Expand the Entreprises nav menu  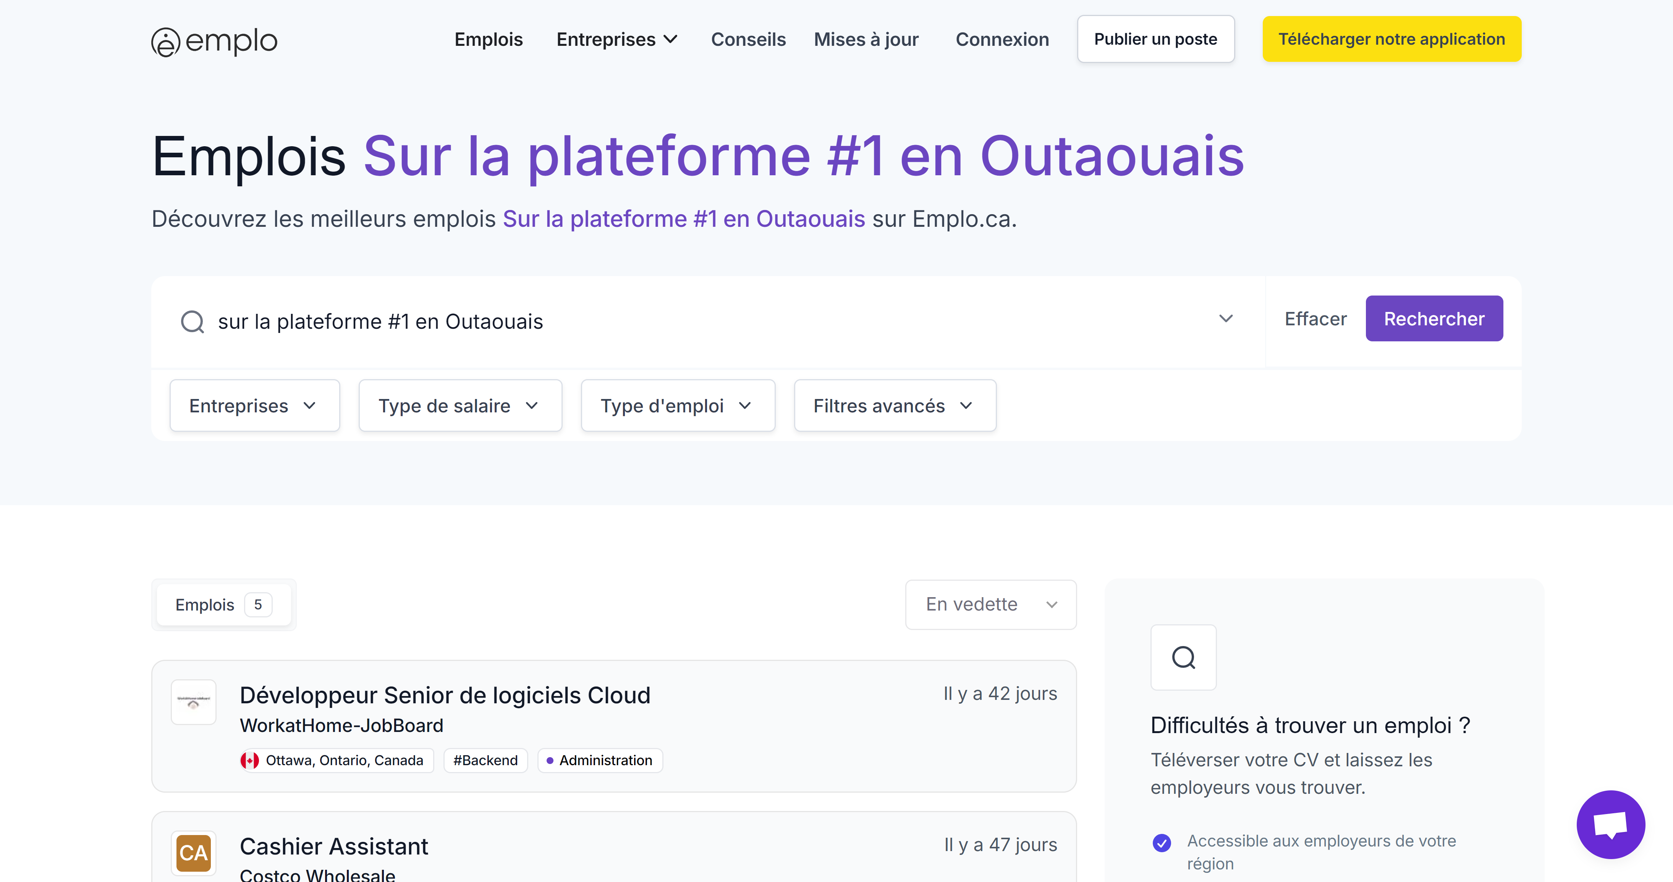(x=617, y=40)
